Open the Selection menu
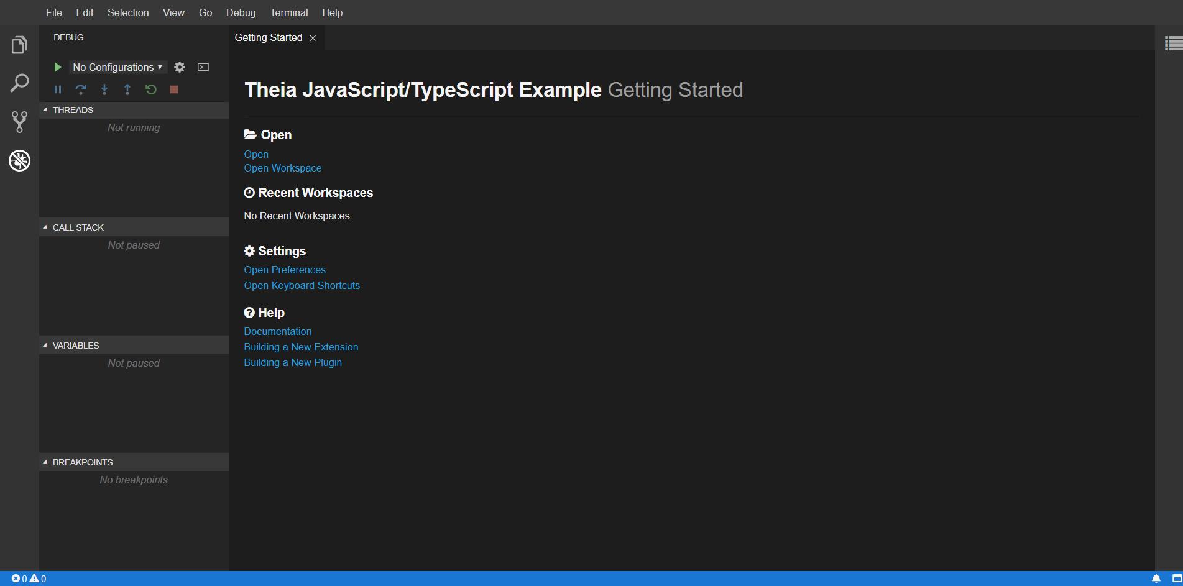 click(128, 12)
